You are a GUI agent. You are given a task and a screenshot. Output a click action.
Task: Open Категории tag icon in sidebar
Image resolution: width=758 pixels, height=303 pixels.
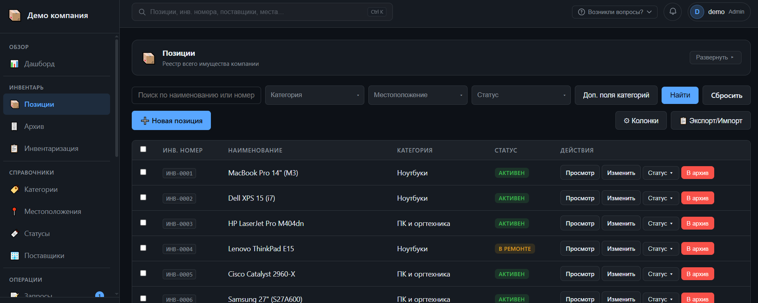(14, 189)
